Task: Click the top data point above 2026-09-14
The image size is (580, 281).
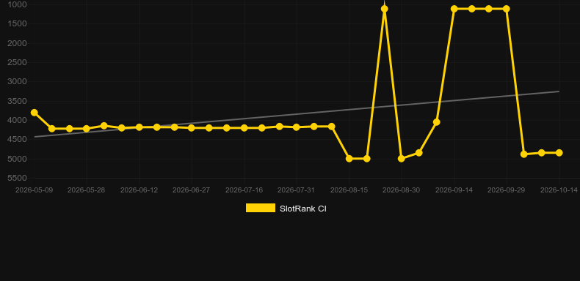Action: pos(454,9)
